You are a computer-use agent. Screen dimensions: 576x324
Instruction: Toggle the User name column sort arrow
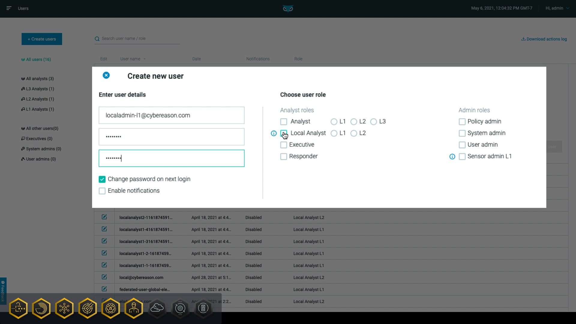(x=145, y=59)
